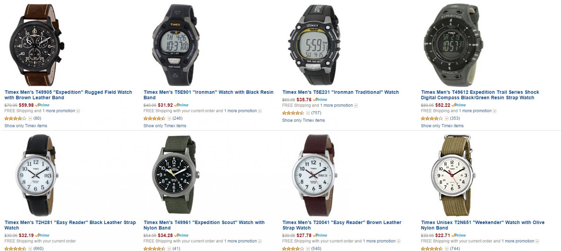Click the T5E901 Ironman watch thumbnail

(x=176, y=45)
